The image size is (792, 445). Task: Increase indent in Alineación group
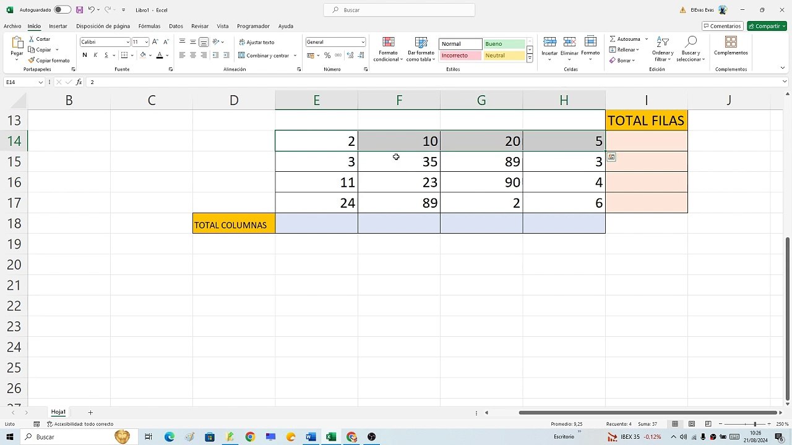226,55
